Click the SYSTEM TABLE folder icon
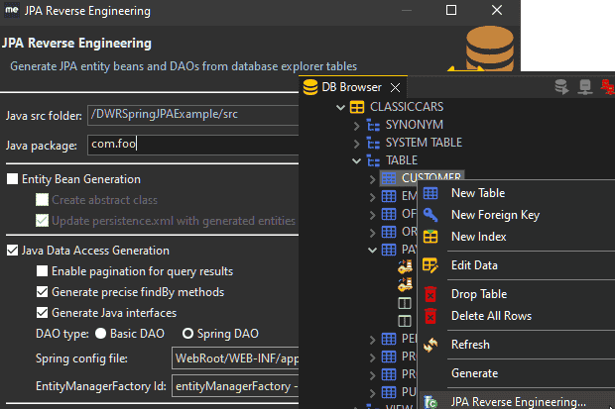615x409 pixels. pos(373,143)
